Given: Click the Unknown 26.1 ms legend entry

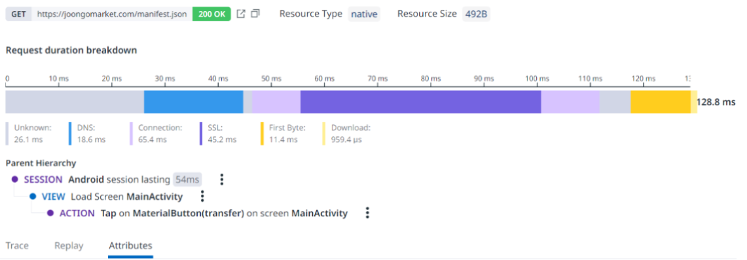Looking at the screenshot, I should tap(29, 134).
